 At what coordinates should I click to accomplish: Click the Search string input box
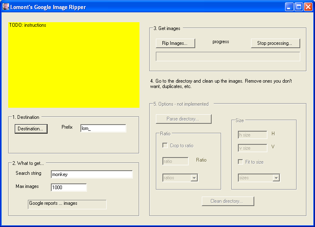91,174
